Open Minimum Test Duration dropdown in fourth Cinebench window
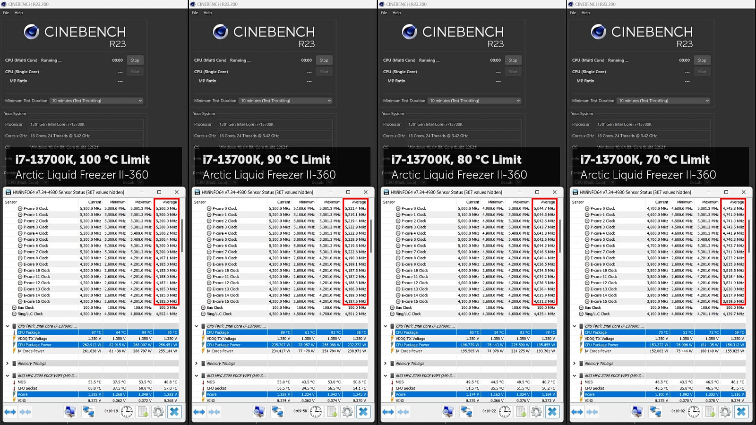The image size is (756, 425). click(x=663, y=101)
